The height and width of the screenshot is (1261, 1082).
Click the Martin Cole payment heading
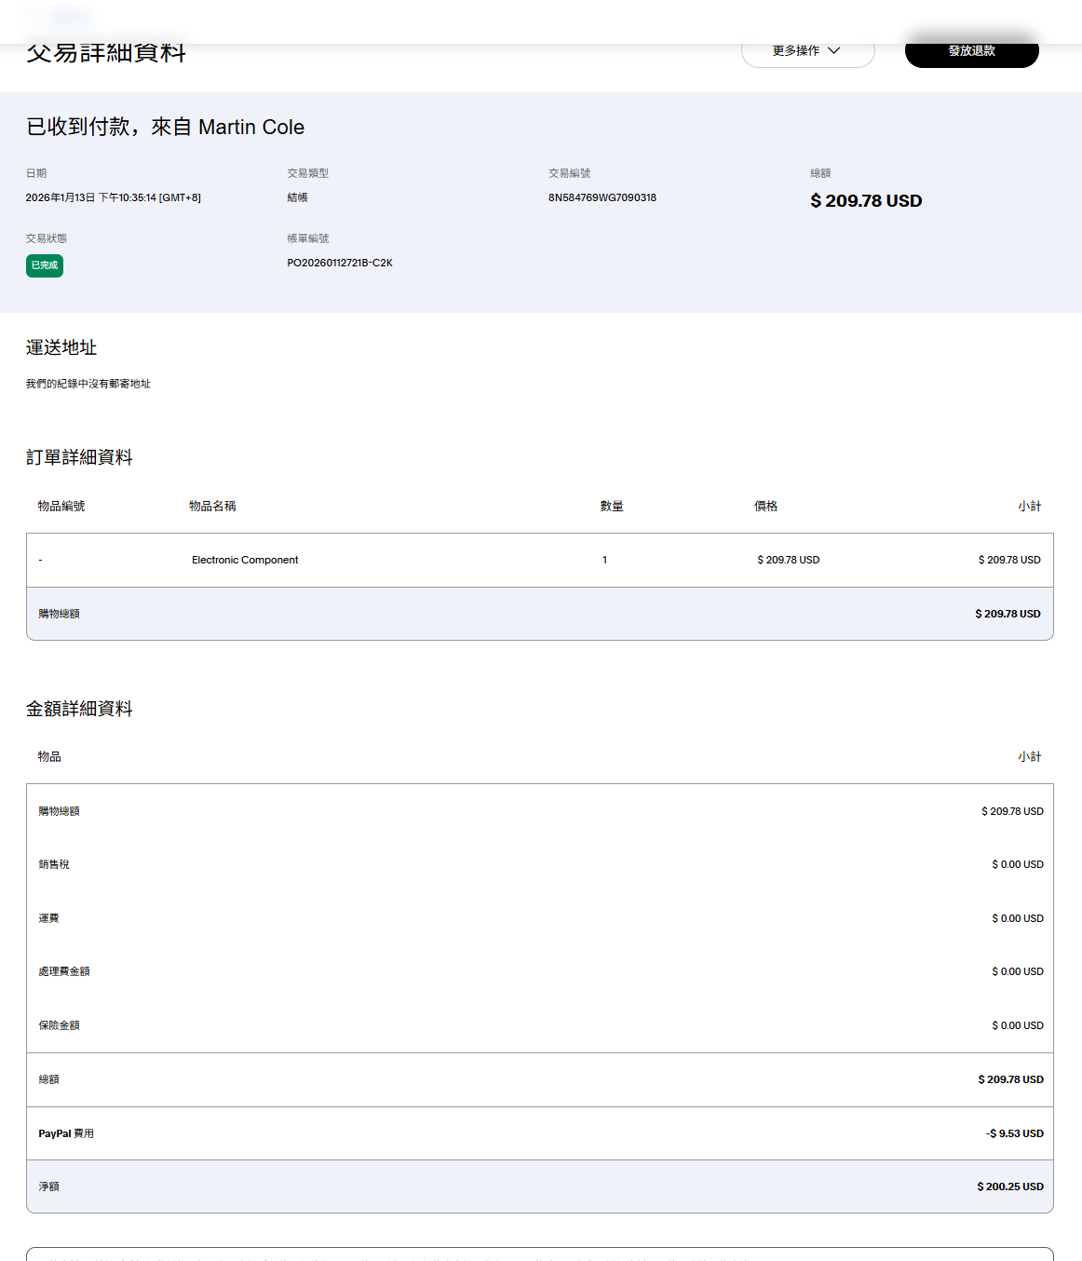(165, 127)
